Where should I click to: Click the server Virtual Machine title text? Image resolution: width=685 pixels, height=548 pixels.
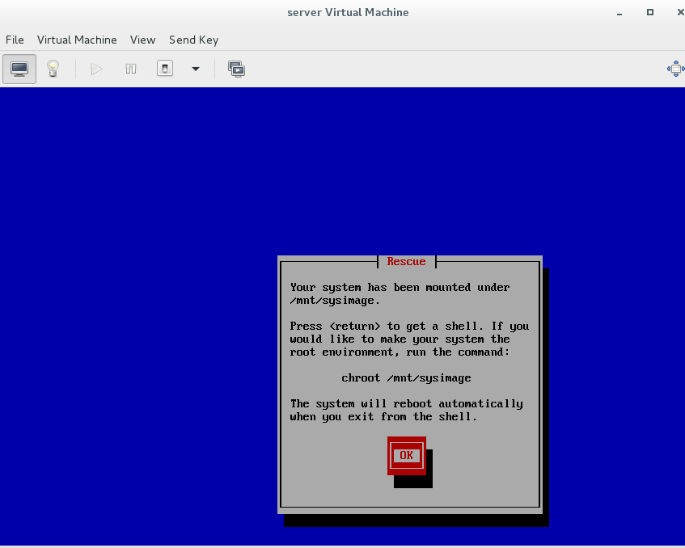point(348,12)
